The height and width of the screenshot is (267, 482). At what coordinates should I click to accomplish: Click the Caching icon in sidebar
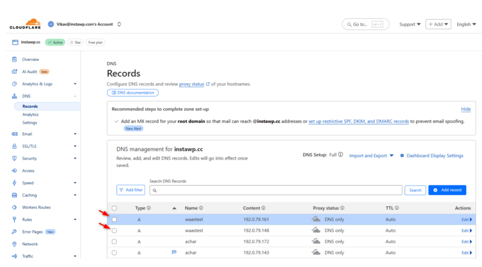click(x=15, y=195)
